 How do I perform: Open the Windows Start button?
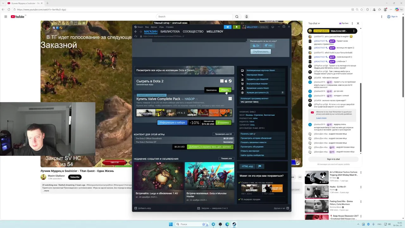pos(171,224)
